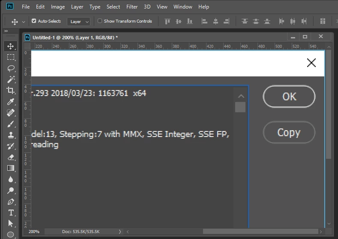
Task: Open the File menu
Action: coord(26,7)
